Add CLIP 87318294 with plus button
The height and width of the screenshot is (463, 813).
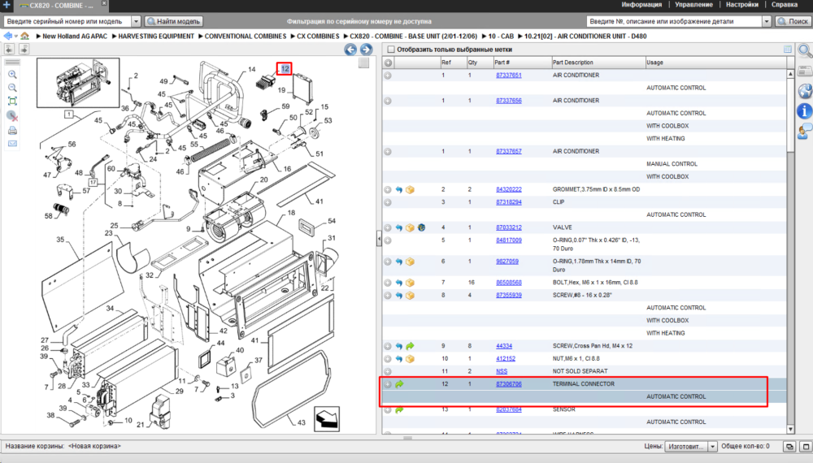(x=388, y=202)
